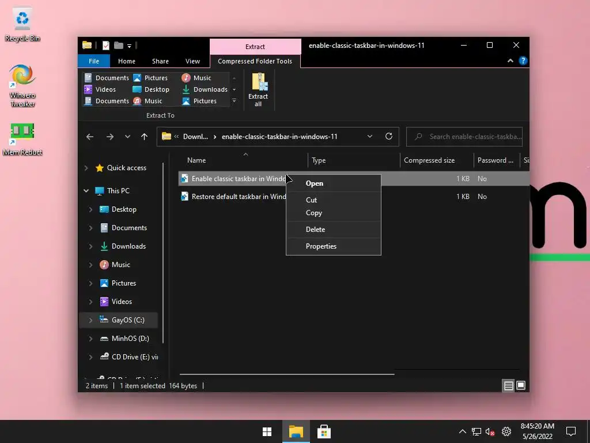Open Winaero Tweaker desktop shortcut

[22, 86]
